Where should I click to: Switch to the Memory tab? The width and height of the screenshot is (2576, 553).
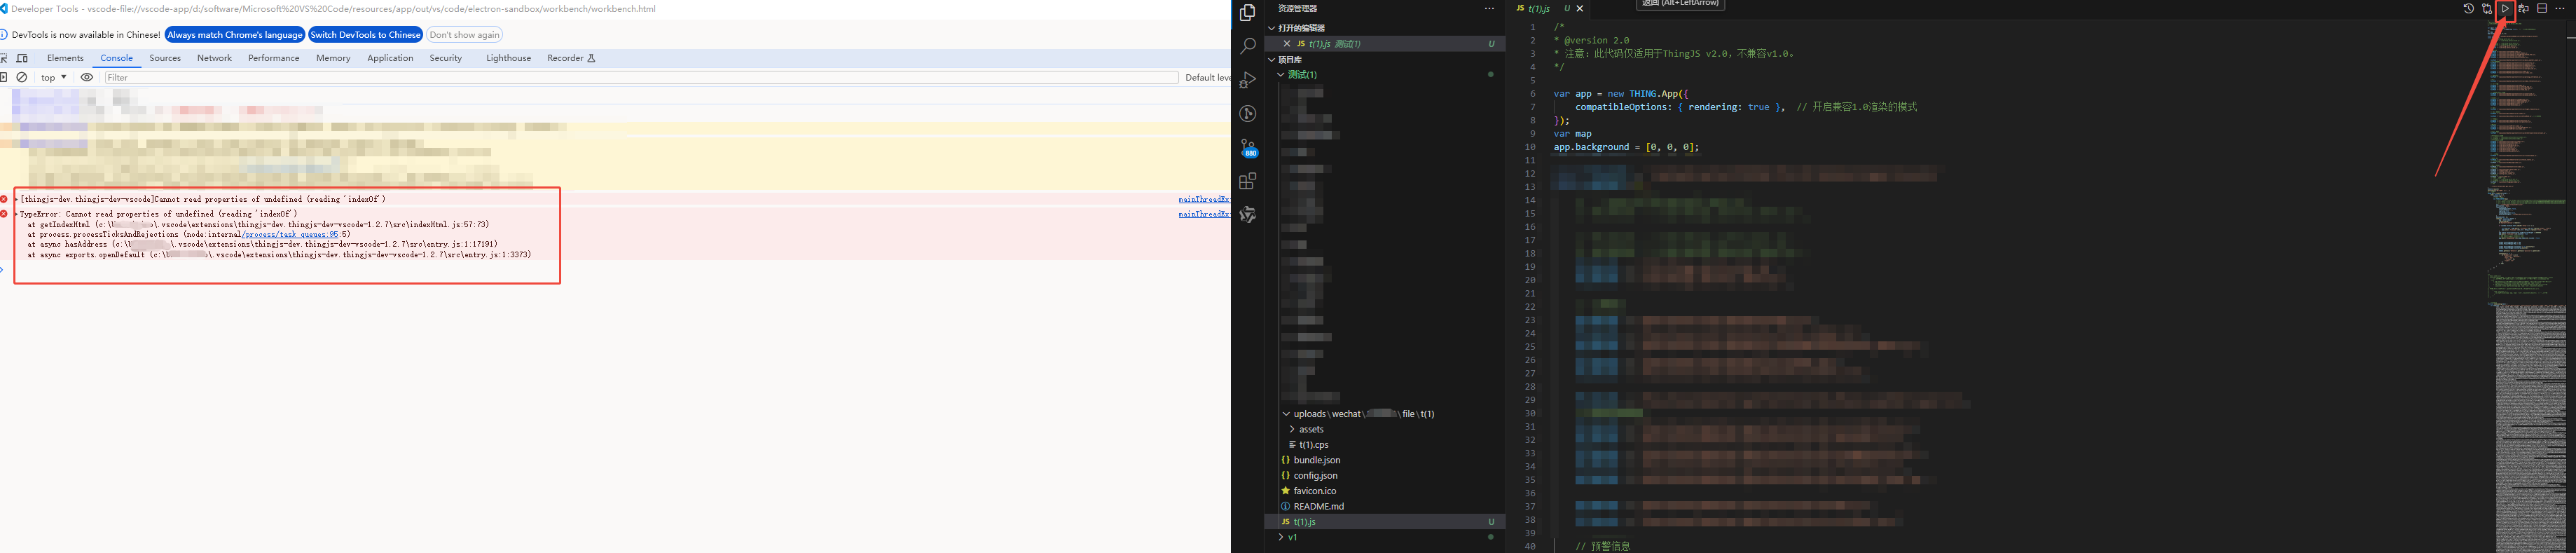click(x=333, y=58)
